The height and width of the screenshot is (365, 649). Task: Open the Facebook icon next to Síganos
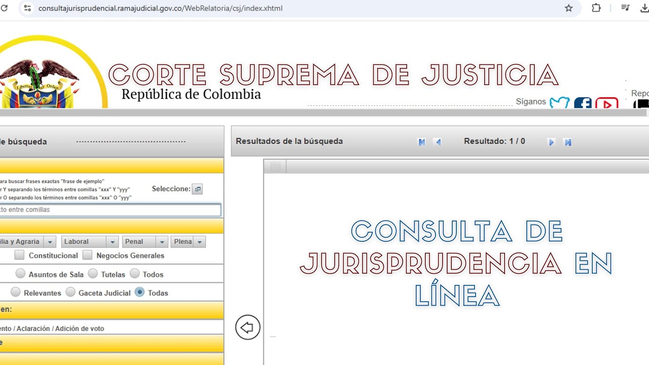pos(583,103)
